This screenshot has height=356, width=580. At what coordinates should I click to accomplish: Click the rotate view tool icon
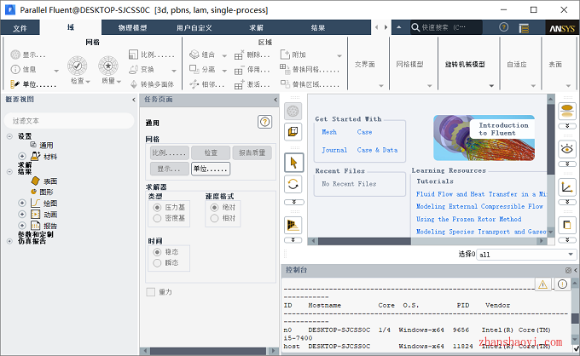(293, 184)
